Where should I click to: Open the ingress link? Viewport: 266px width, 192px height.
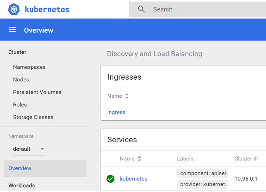(116, 112)
